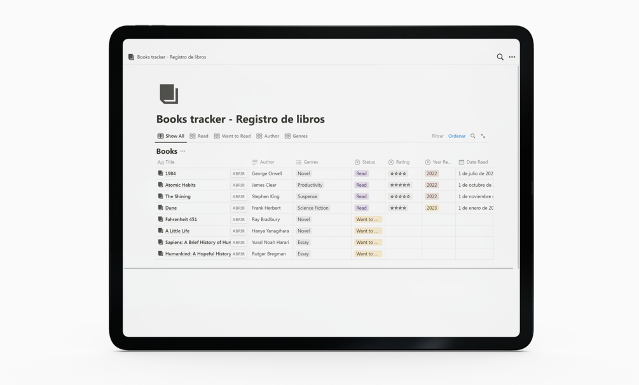The image size is (639, 385).
Task: Open the Author column header menu
Action: [263, 162]
